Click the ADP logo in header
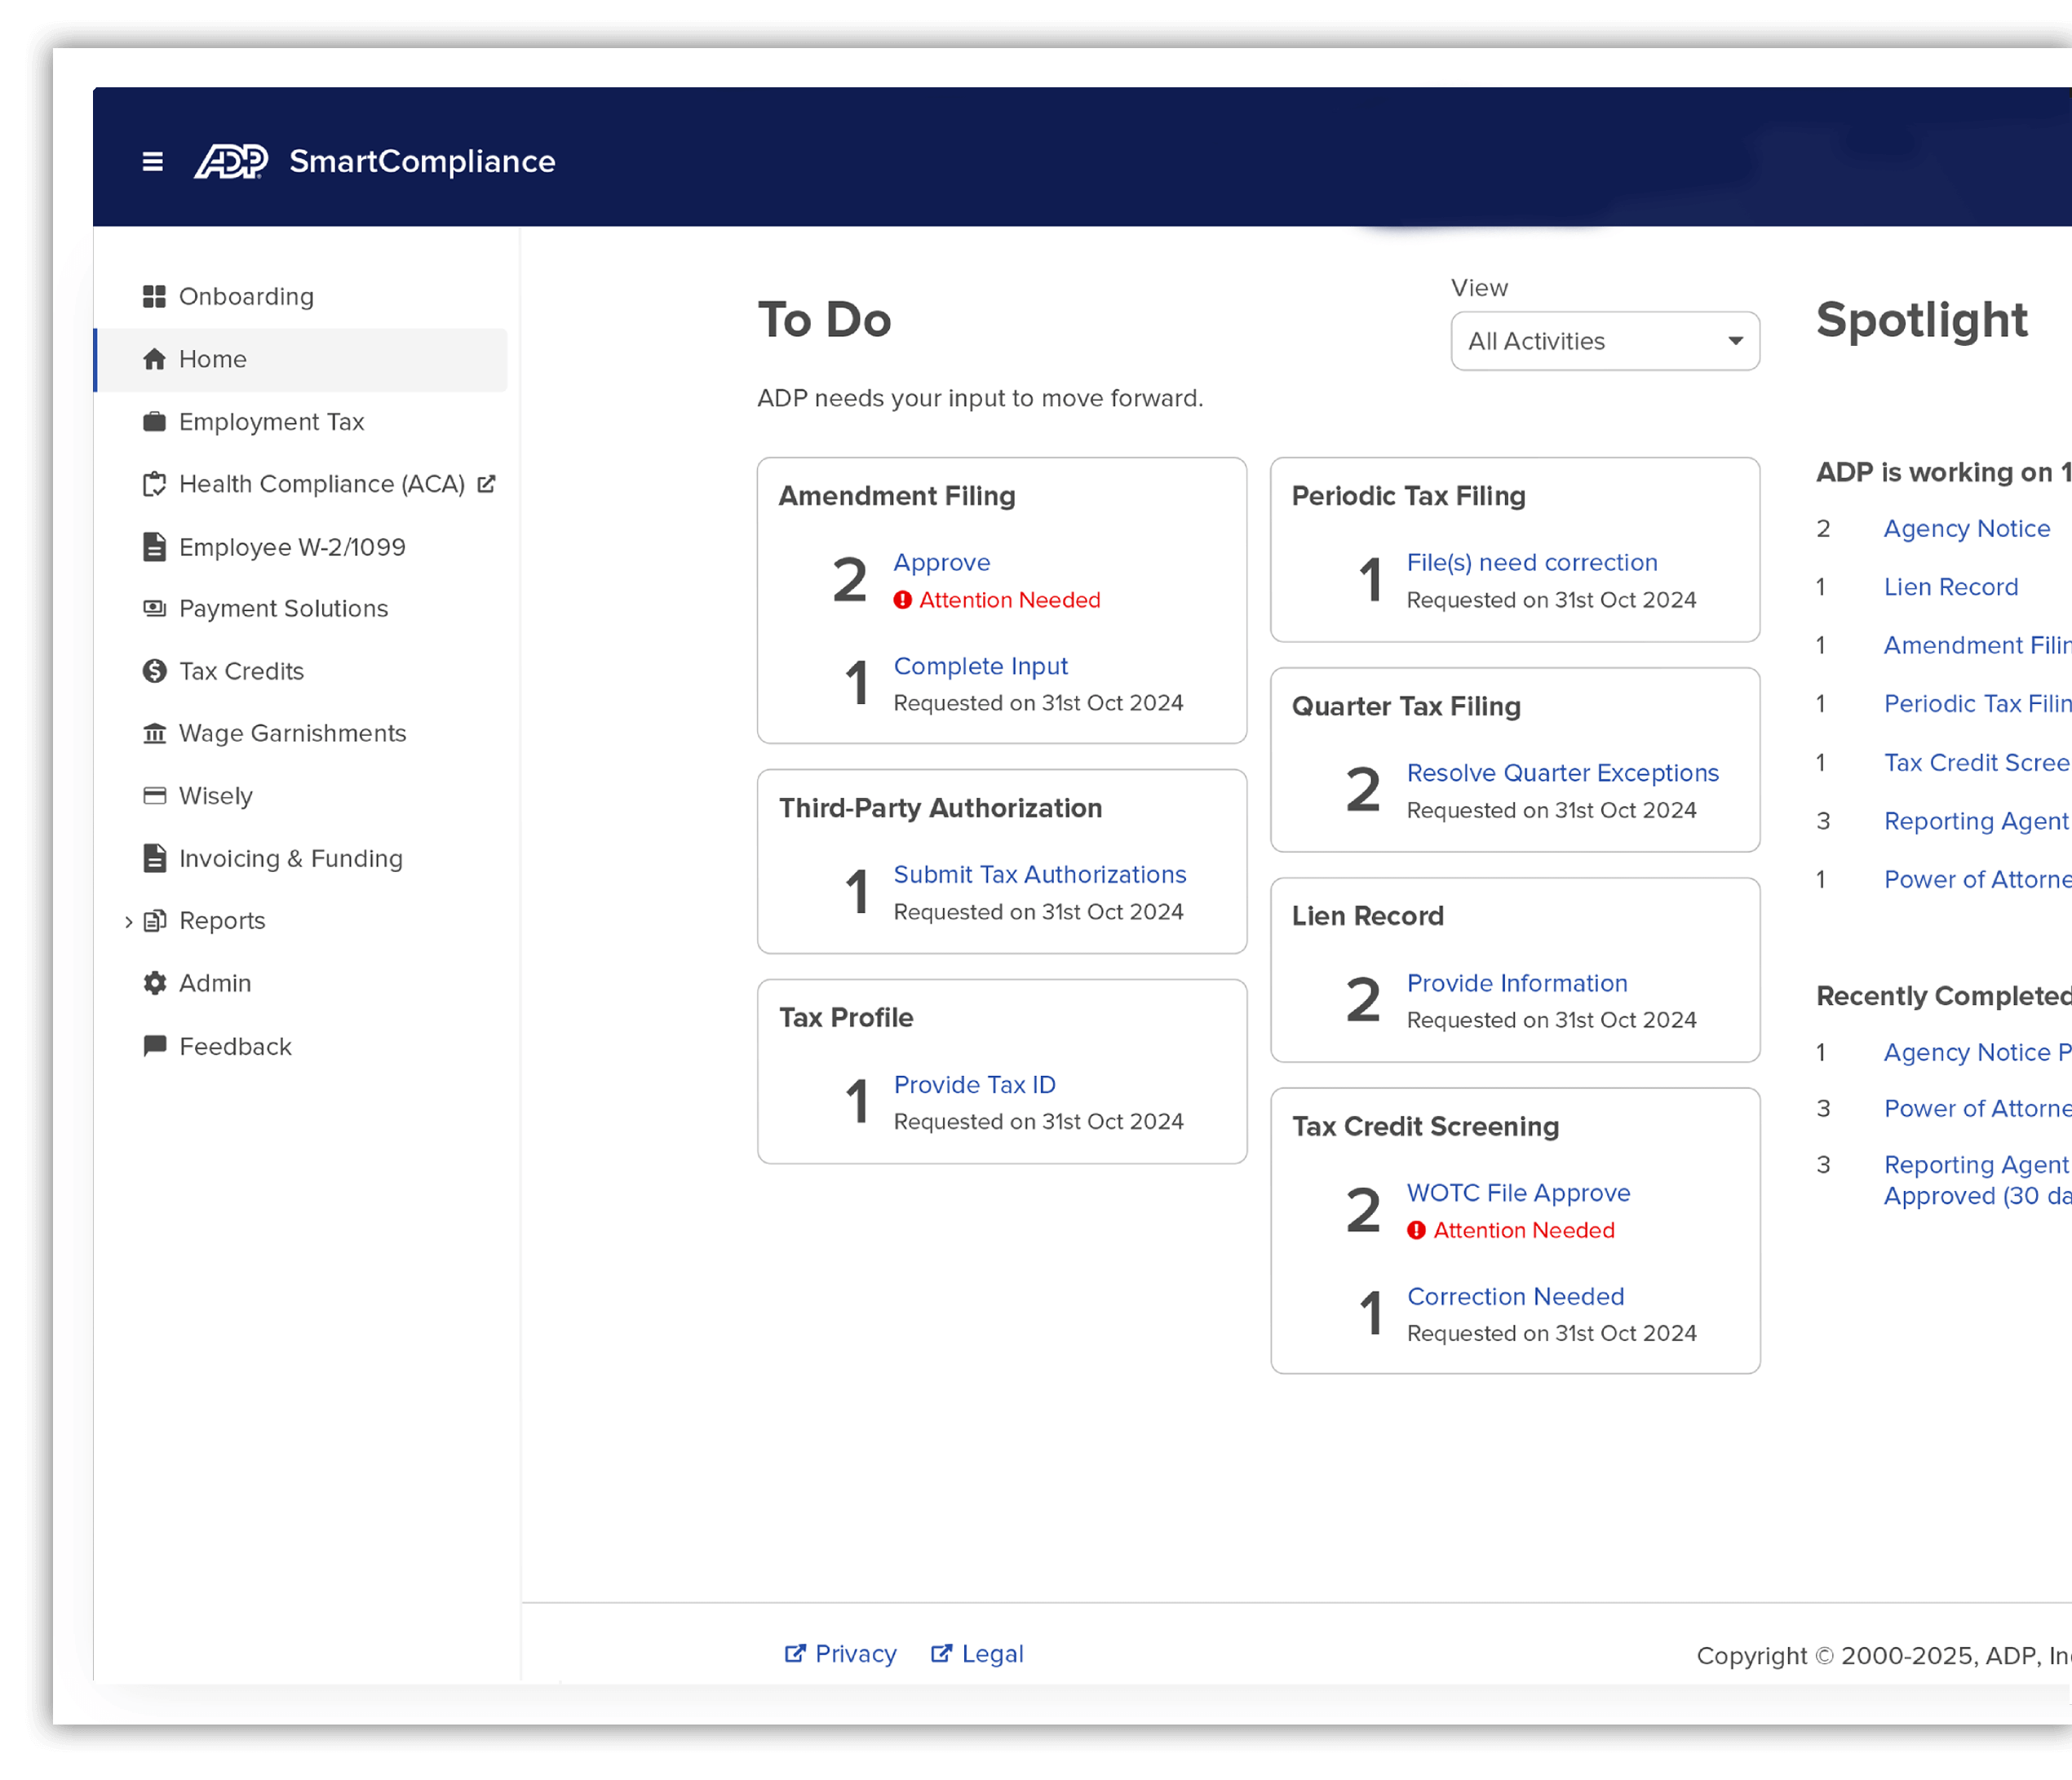 (231, 161)
